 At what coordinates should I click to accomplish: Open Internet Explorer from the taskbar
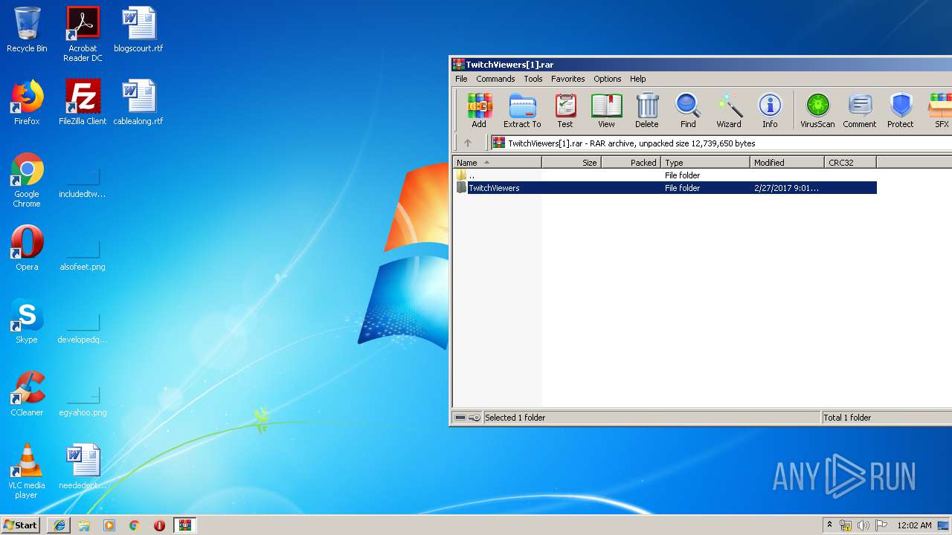pyautogui.click(x=59, y=525)
